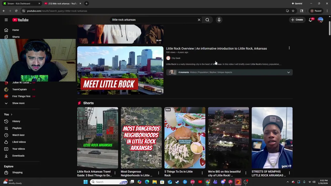Open the TeamCaptain subscription channel
331x186 pixels.
coord(20,89)
